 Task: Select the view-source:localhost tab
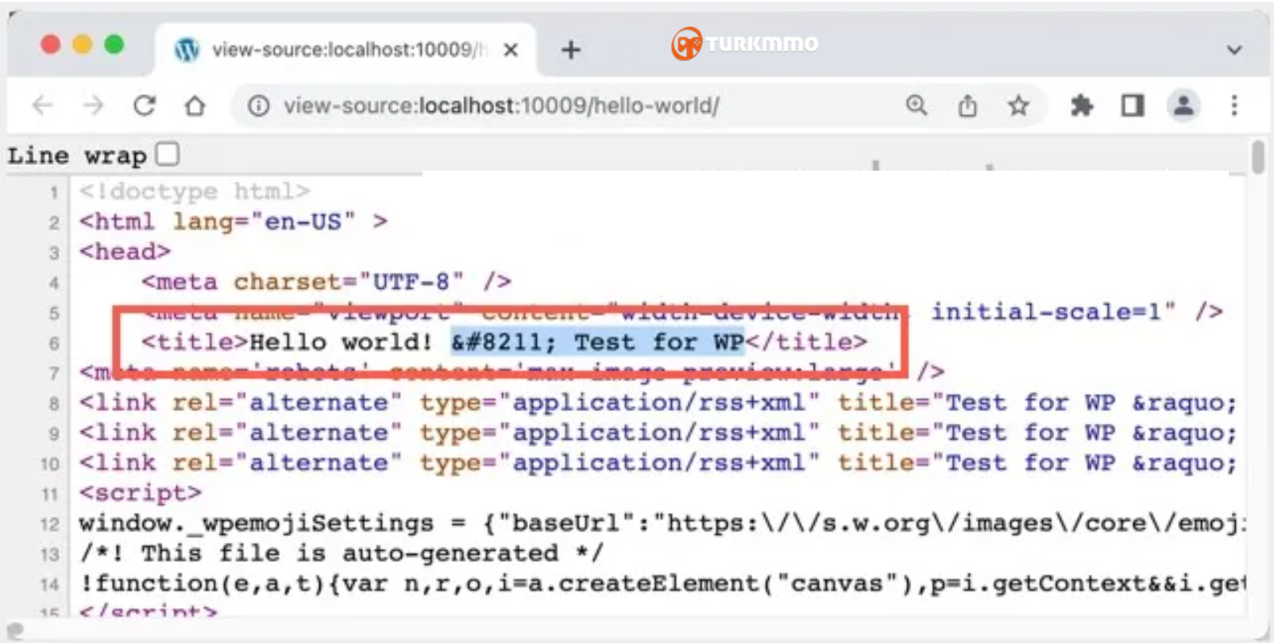[x=346, y=50]
